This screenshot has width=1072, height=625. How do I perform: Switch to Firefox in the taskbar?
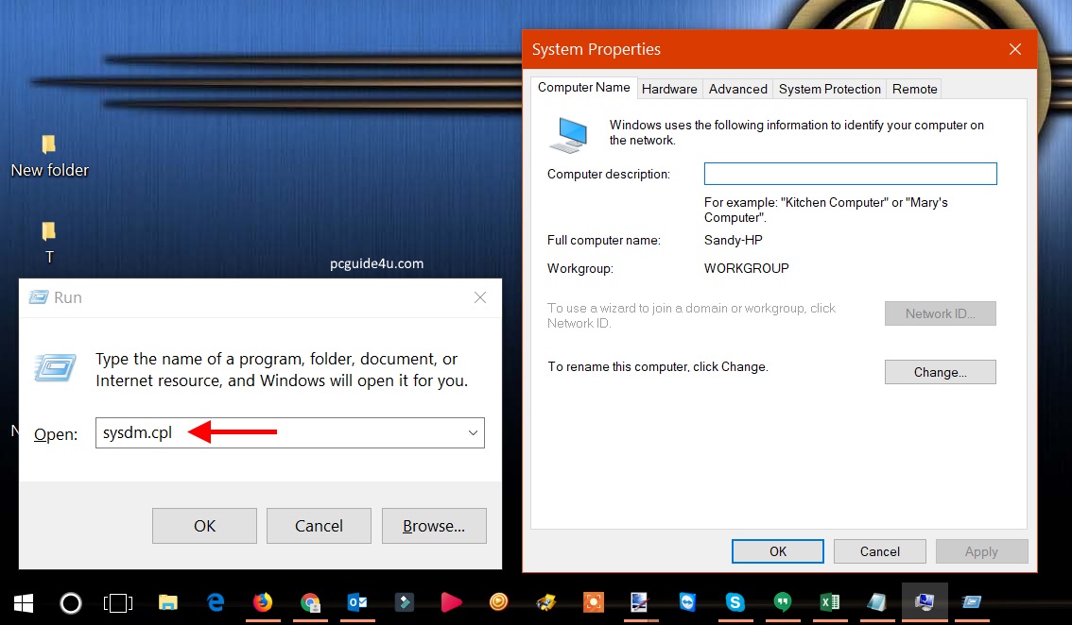[x=263, y=602]
